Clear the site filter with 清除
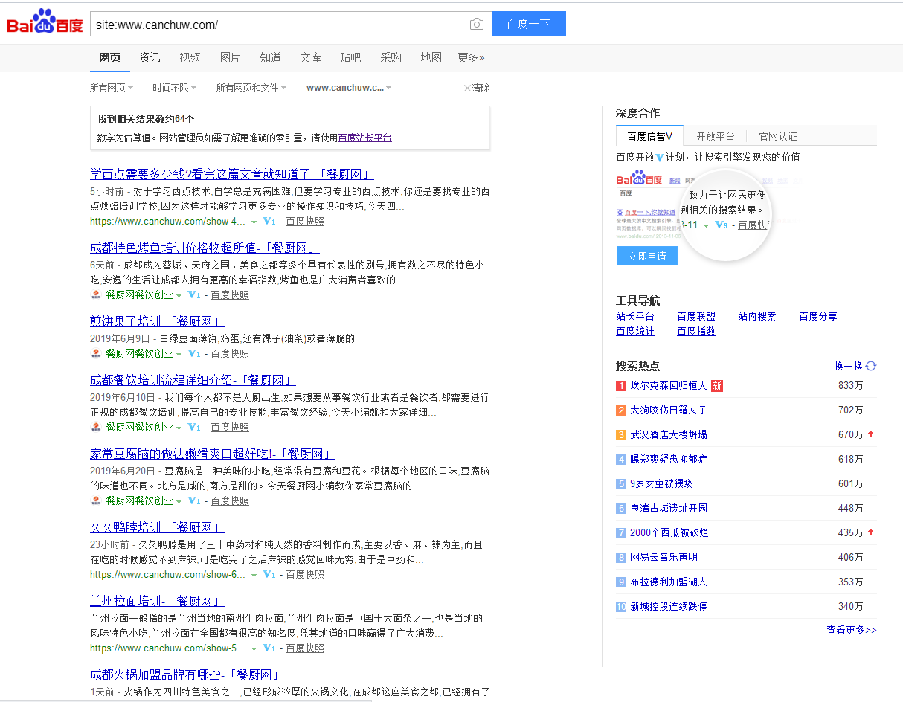The image size is (903, 702). pyautogui.click(x=477, y=88)
